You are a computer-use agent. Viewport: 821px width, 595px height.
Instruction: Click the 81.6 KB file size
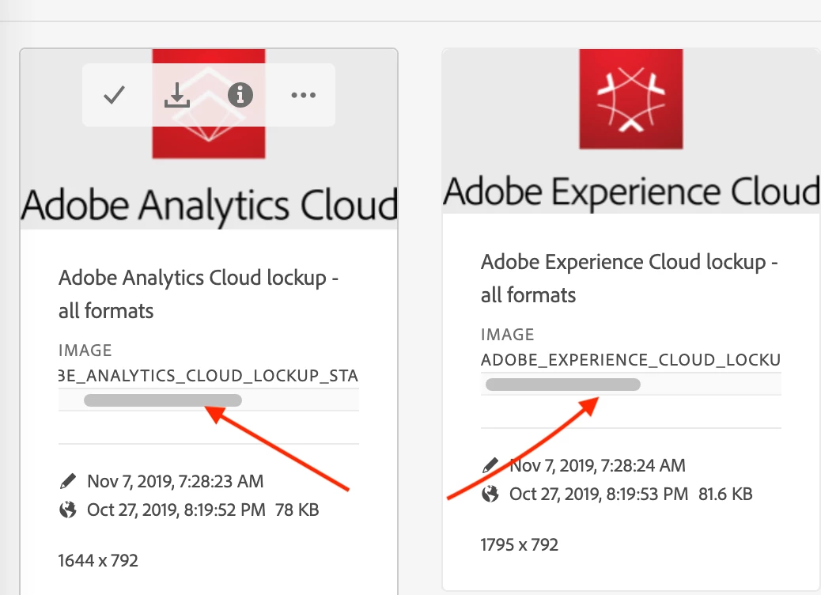point(725,494)
